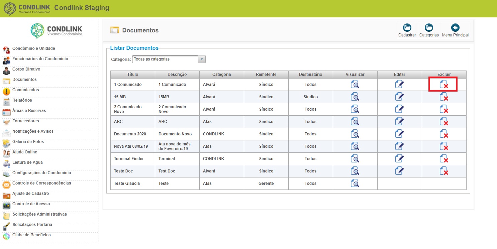The width and height of the screenshot is (497, 249).
Task: Click delete icon for Terminal Finder
Action: (444, 158)
